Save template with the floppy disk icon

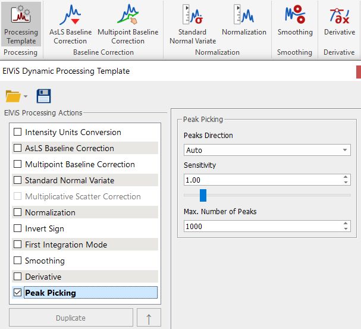pos(44,96)
